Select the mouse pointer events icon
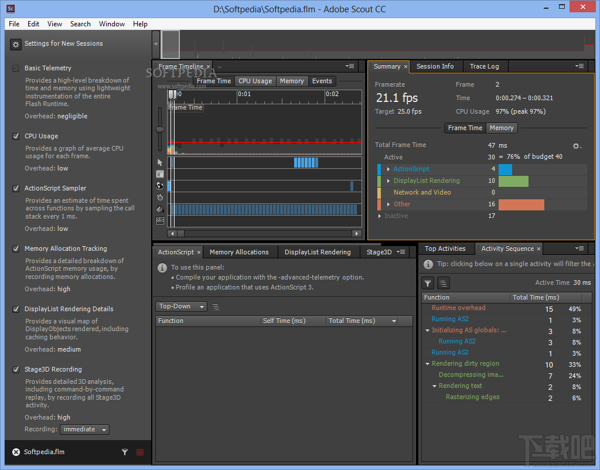 click(160, 162)
